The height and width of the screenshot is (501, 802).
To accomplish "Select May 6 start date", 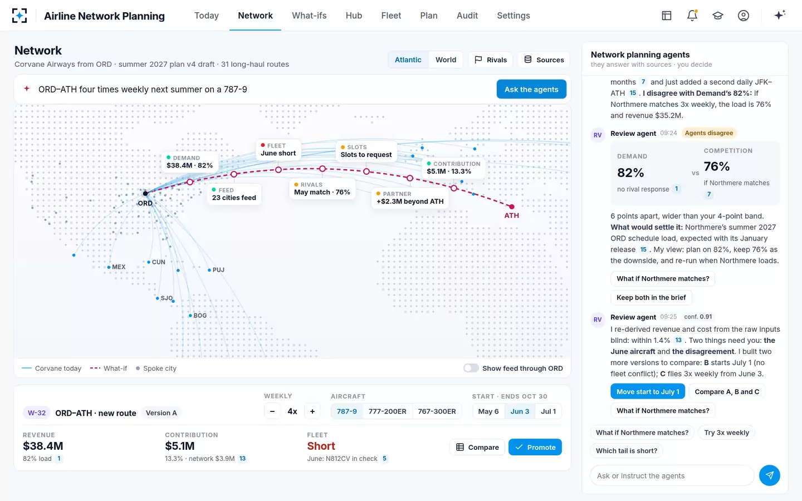I will [x=488, y=411].
